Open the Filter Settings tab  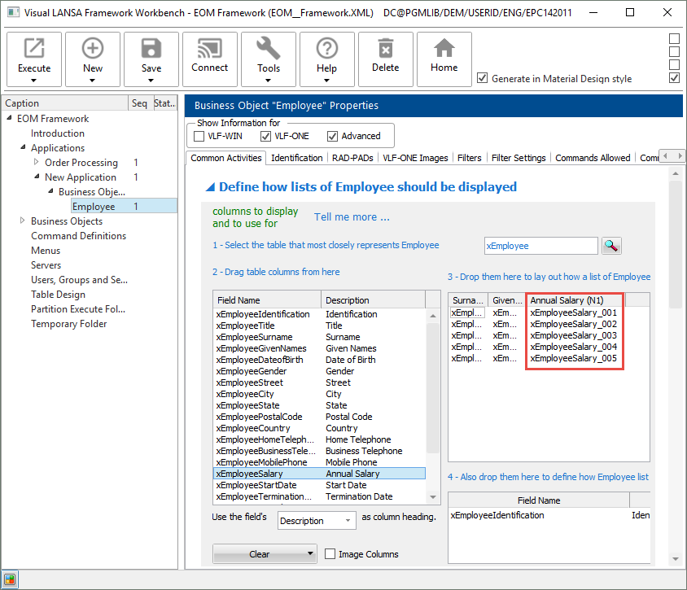[x=519, y=158]
